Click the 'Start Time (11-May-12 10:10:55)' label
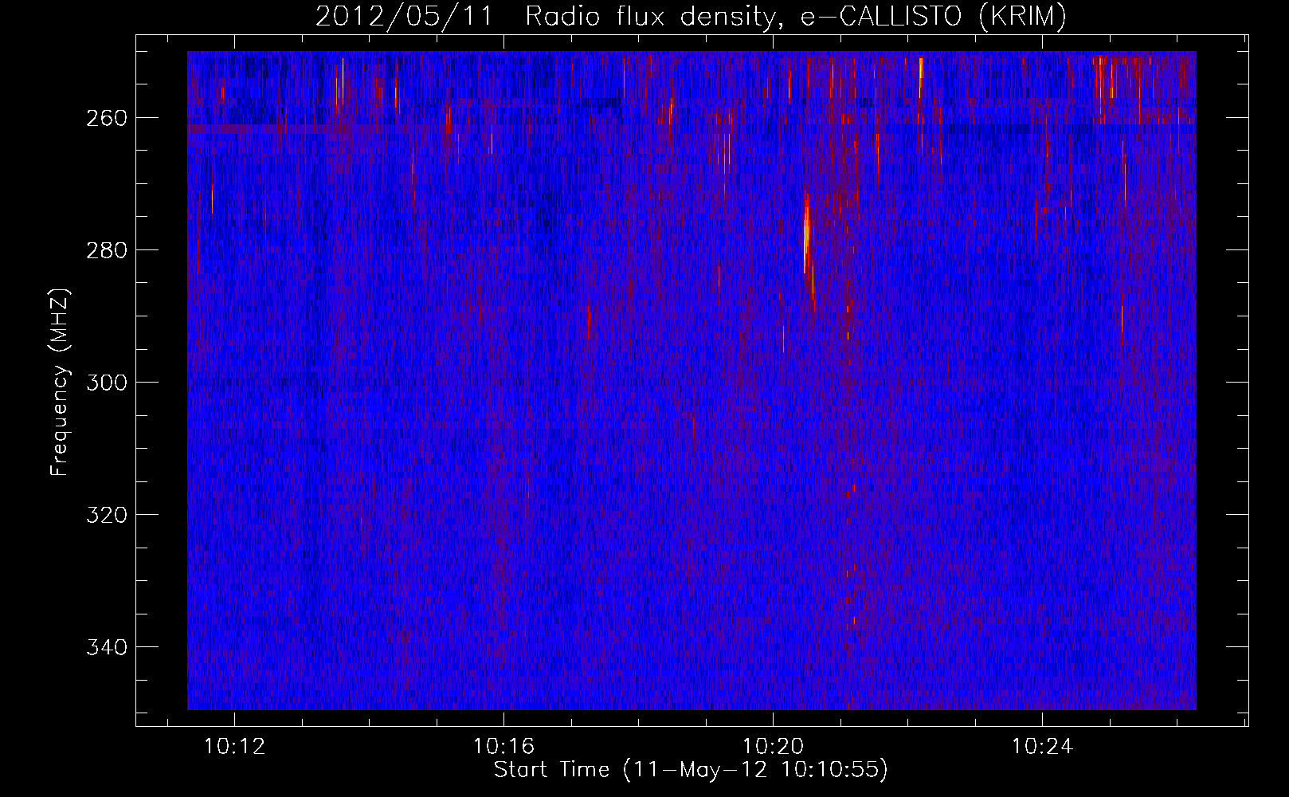 (x=691, y=769)
